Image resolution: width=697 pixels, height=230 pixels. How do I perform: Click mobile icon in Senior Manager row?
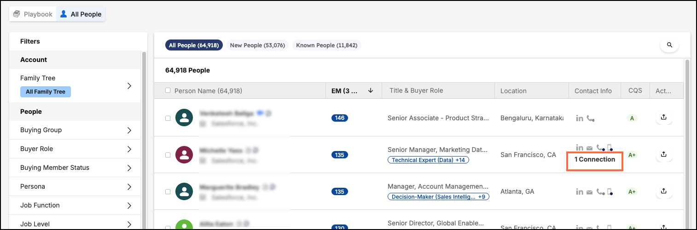coord(610,148)
